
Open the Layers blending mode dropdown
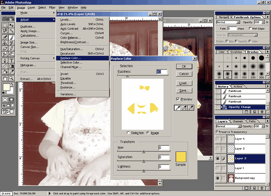[229, 126]
